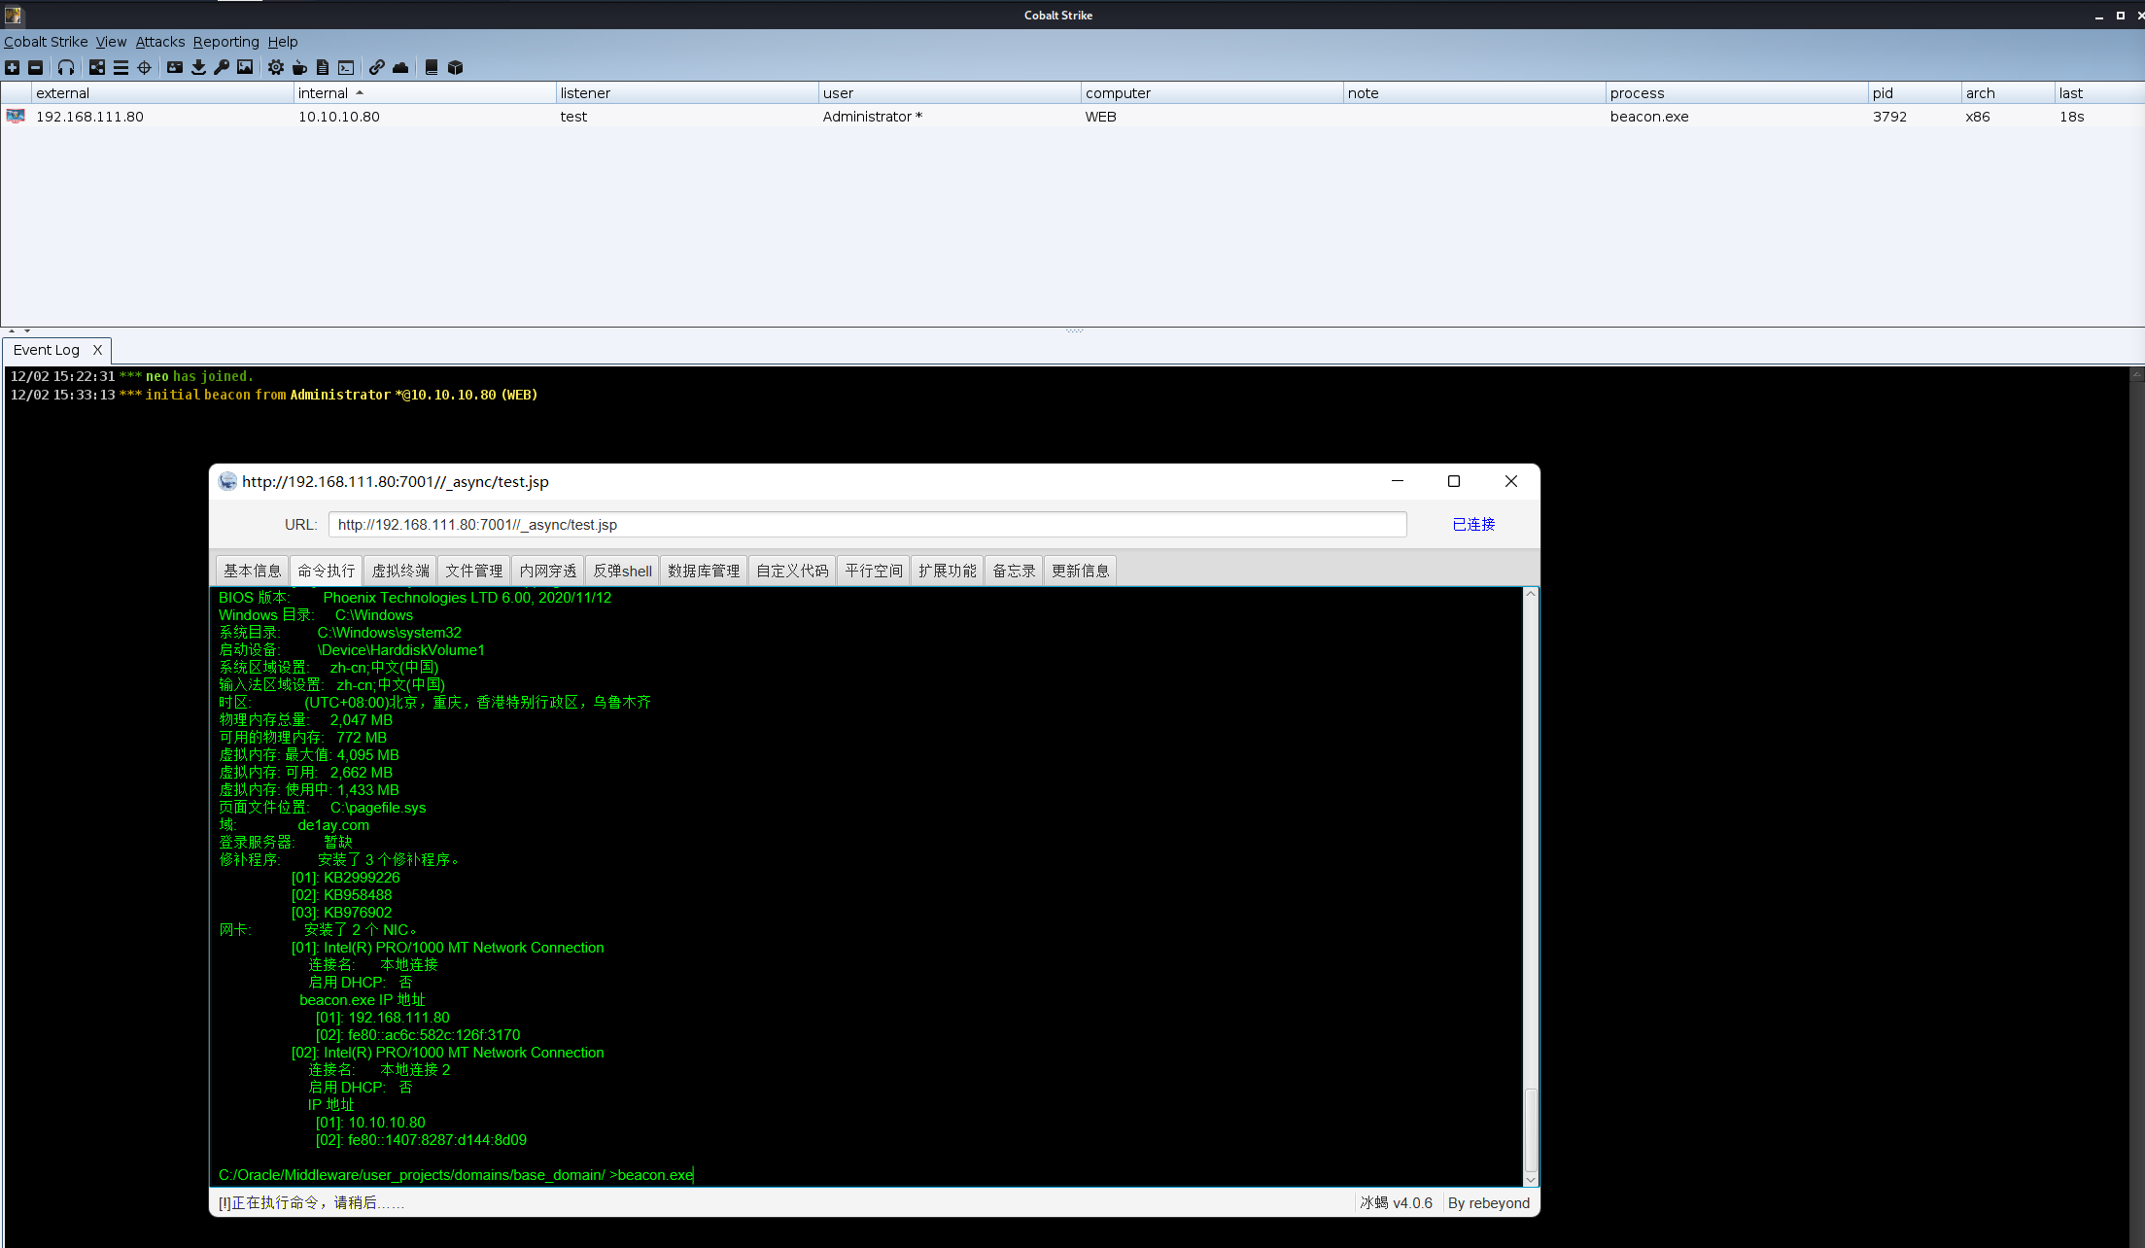The height and width of the screenshot is (1248, 2145).
Task: Switch to 平行空间 tab
Action: point(874,571)
